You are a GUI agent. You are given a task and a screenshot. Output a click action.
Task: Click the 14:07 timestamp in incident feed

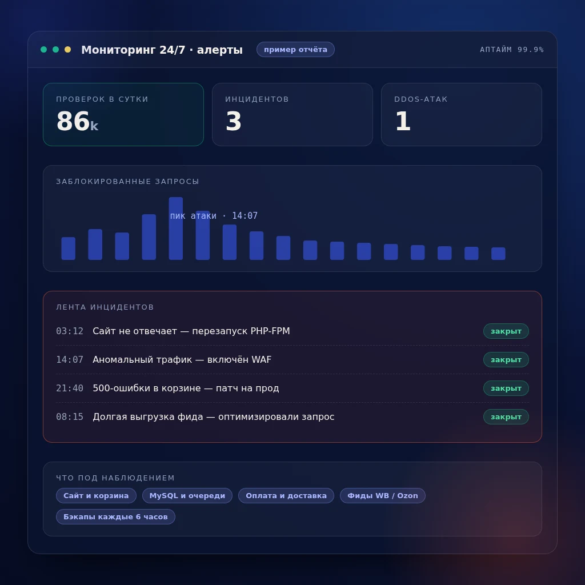[70, 360]
